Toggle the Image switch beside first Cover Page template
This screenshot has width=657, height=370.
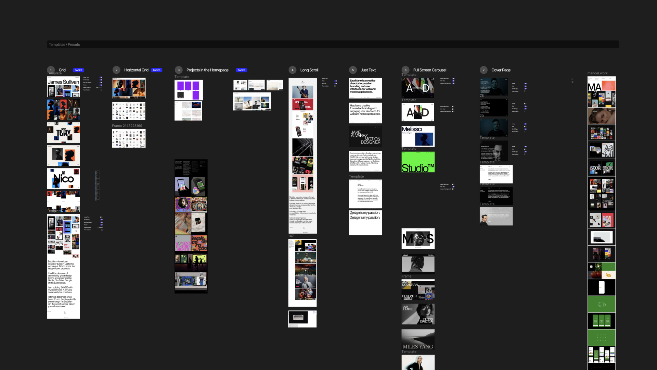[x=525, y=84]
